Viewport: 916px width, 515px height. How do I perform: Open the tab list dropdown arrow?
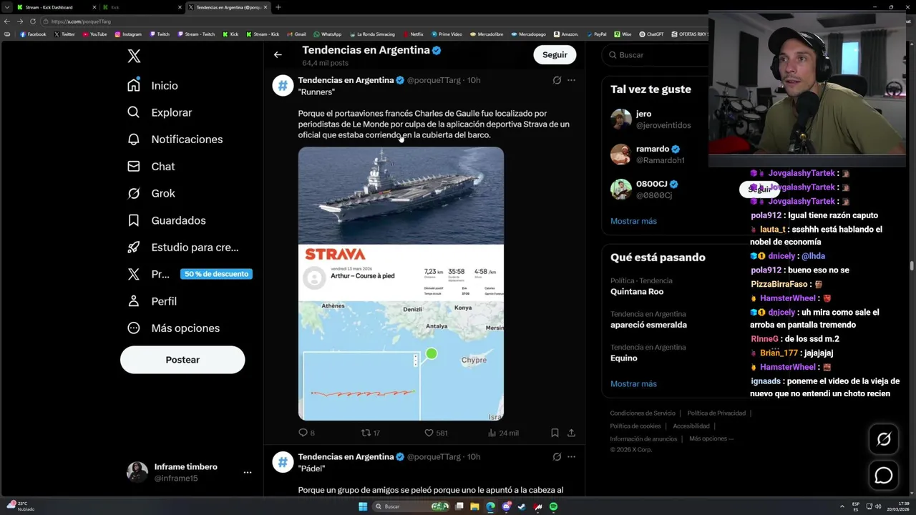tap(7, 7)
